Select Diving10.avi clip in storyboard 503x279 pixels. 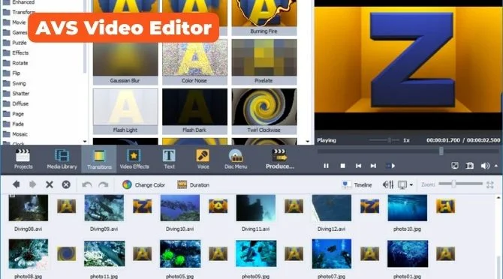point(180,208)
